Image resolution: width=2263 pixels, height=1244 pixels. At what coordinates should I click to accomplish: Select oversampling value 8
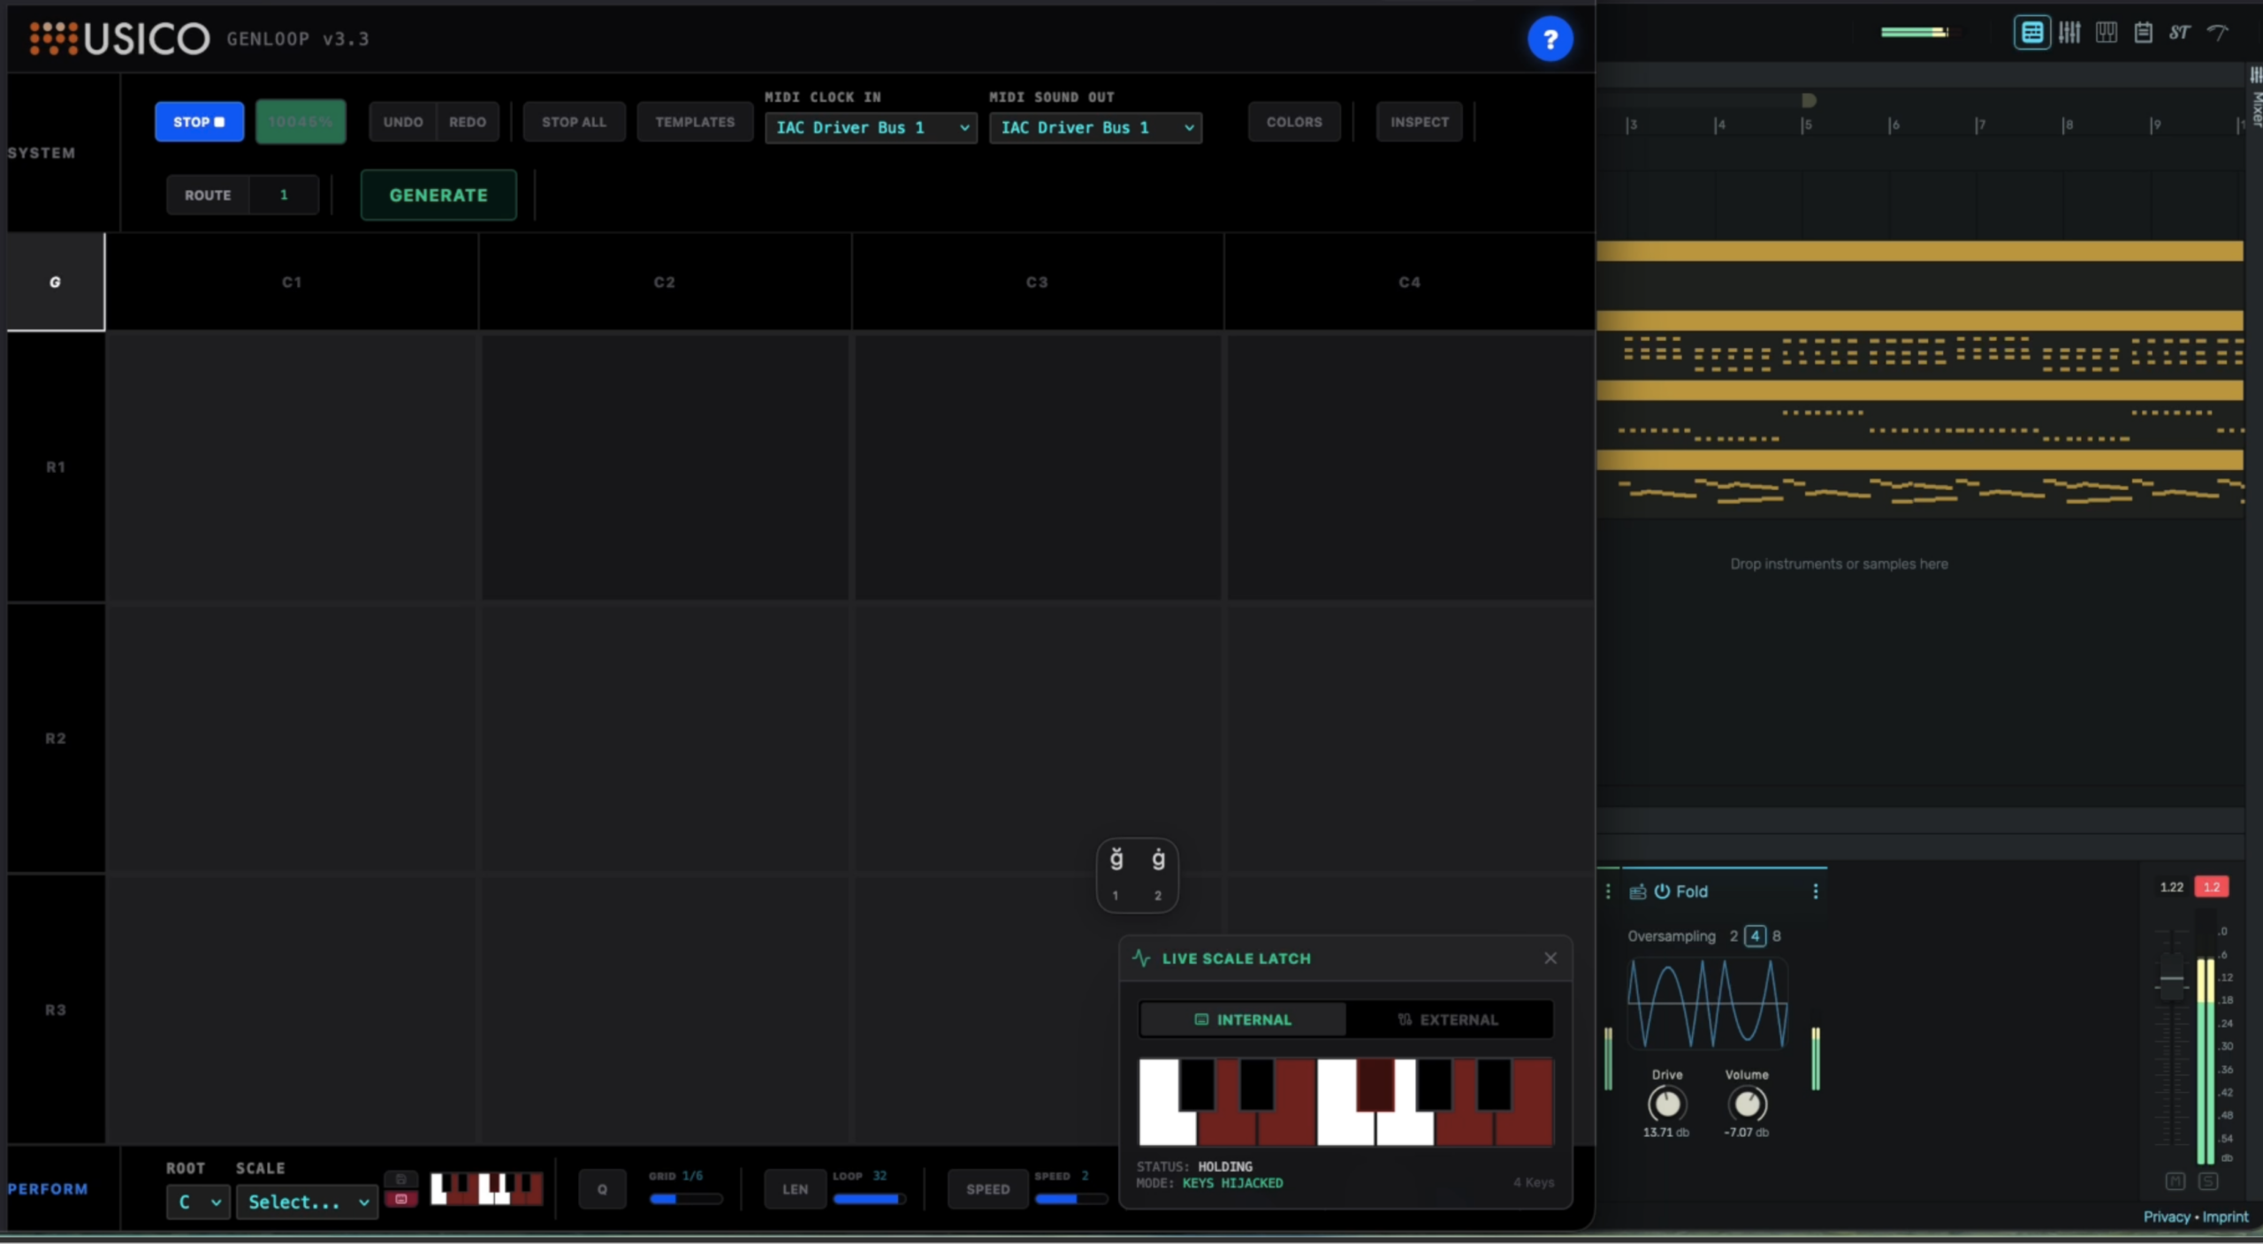pos(1777,936)
